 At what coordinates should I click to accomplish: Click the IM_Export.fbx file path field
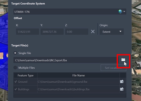(x=66, y=60)
